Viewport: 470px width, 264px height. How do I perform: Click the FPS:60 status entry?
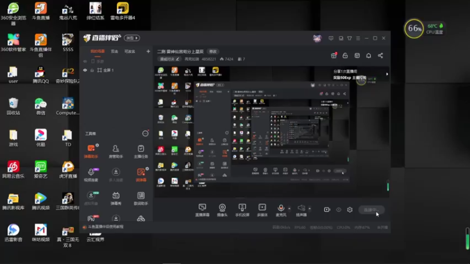click(x=300, y=228)
